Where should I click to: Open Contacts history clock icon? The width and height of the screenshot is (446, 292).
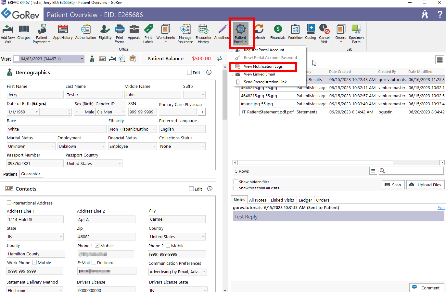210,189
